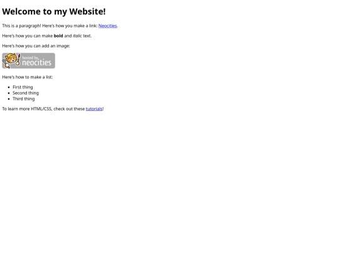Click the Neocities hyperlink
The image size is (339, 254).
(107, 26)
